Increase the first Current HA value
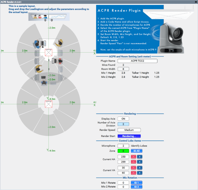The height and width of the screenshot is (190, 198). [140, 157]
